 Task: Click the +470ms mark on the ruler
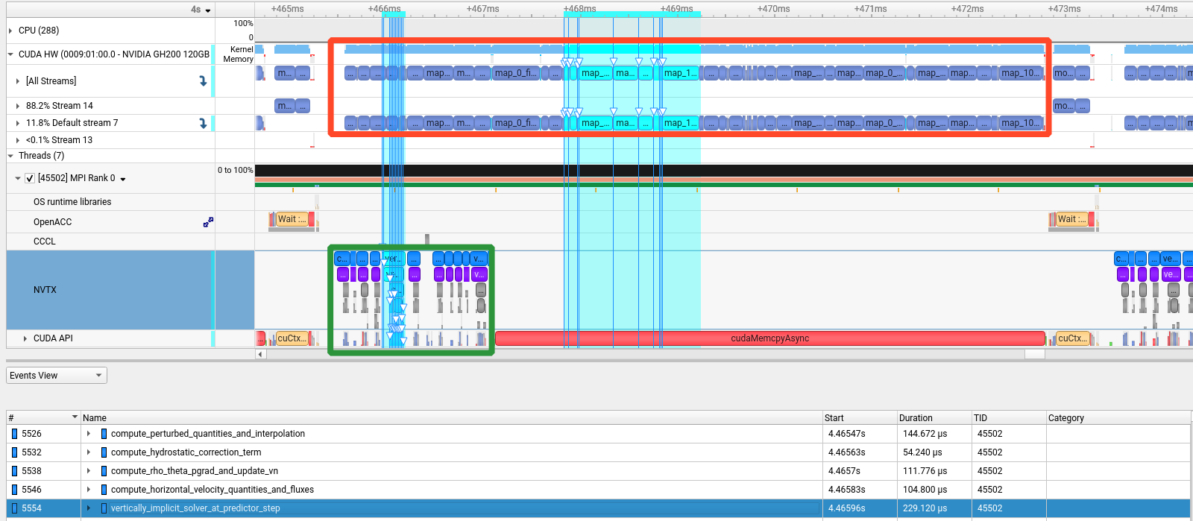point(773,9)
